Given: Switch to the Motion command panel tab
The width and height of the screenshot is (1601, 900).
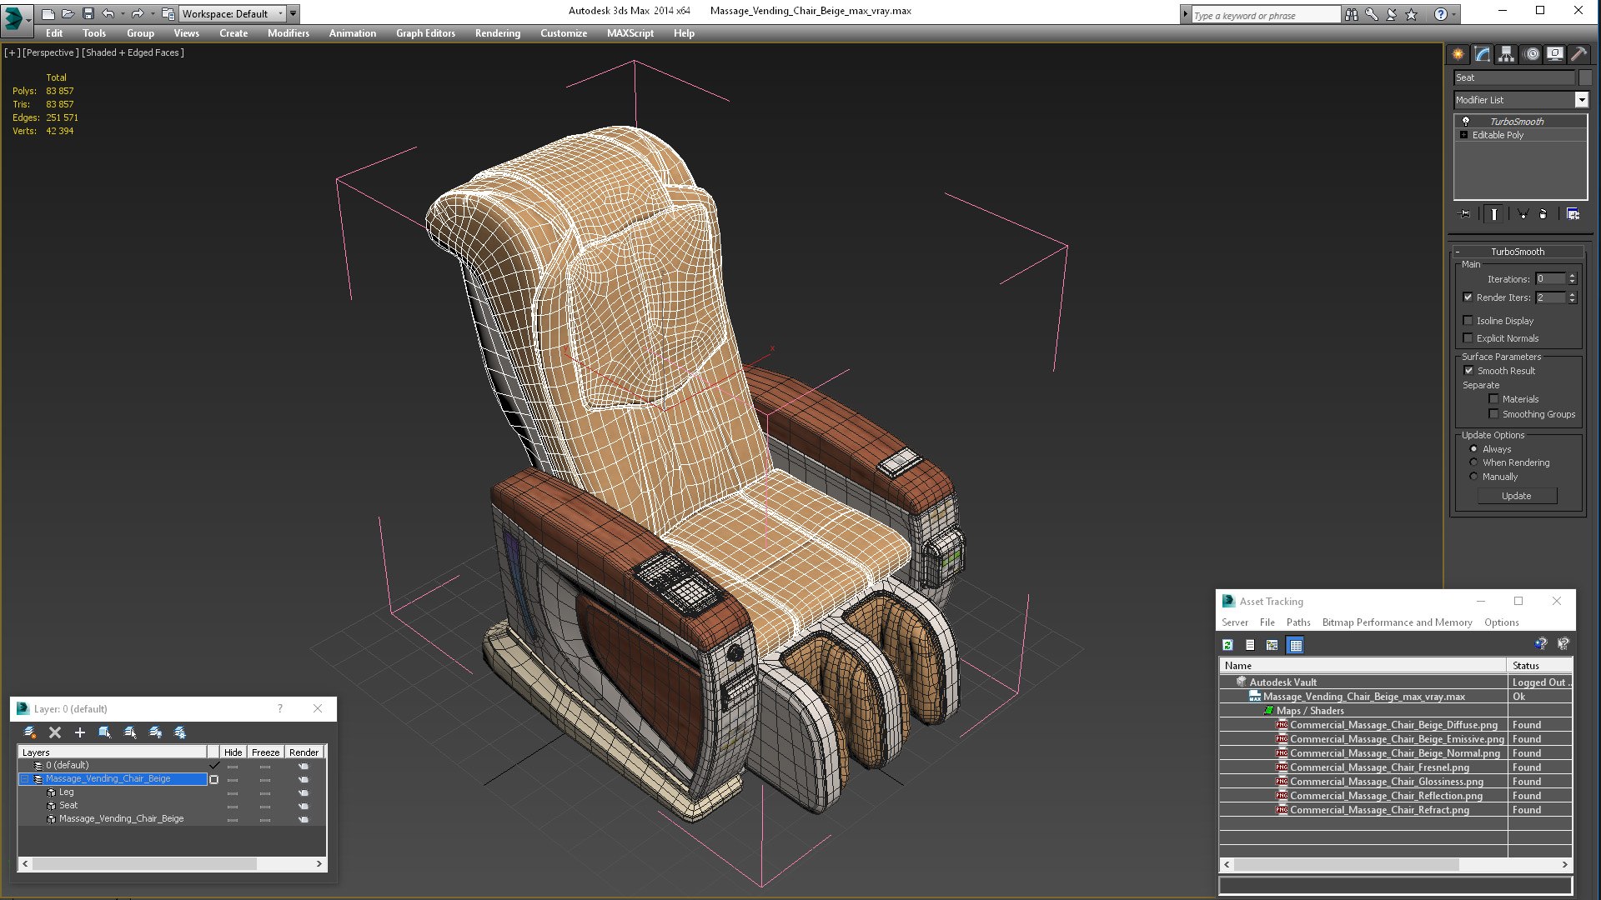Looking at the screenshot, I should [x=1531, y=54].
